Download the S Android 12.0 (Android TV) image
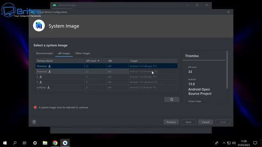Viewport: 262px width, 147px height. pyautogui.click(x=41, y=82)
